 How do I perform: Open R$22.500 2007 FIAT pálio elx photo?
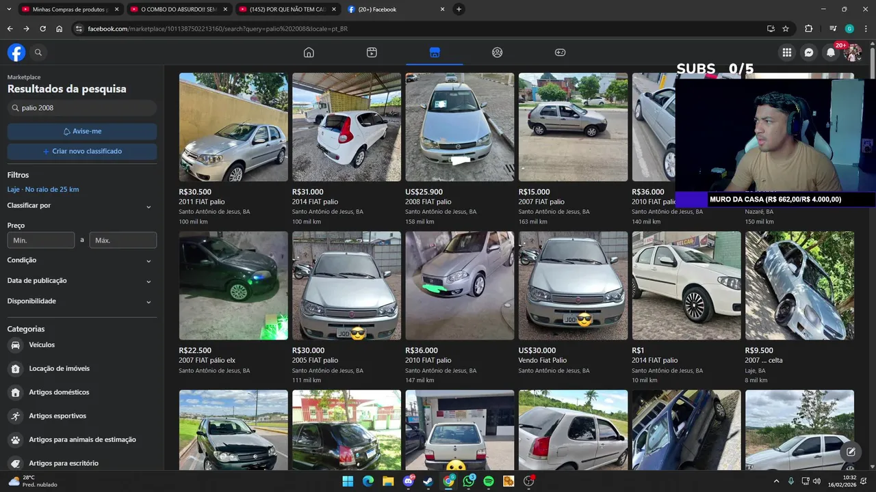233,286
